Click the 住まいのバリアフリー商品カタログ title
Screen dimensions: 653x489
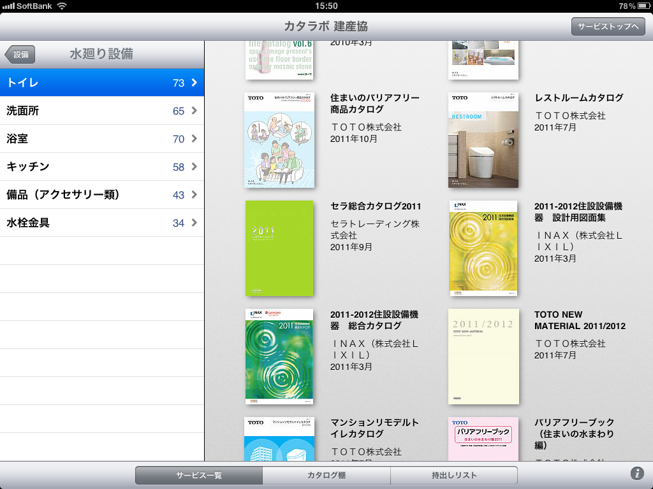[375, 104]
